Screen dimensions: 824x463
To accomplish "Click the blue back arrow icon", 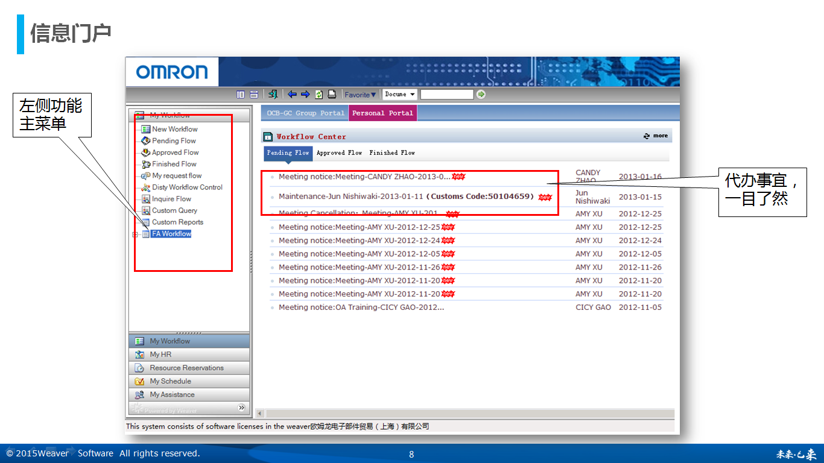I will [292, 95].
